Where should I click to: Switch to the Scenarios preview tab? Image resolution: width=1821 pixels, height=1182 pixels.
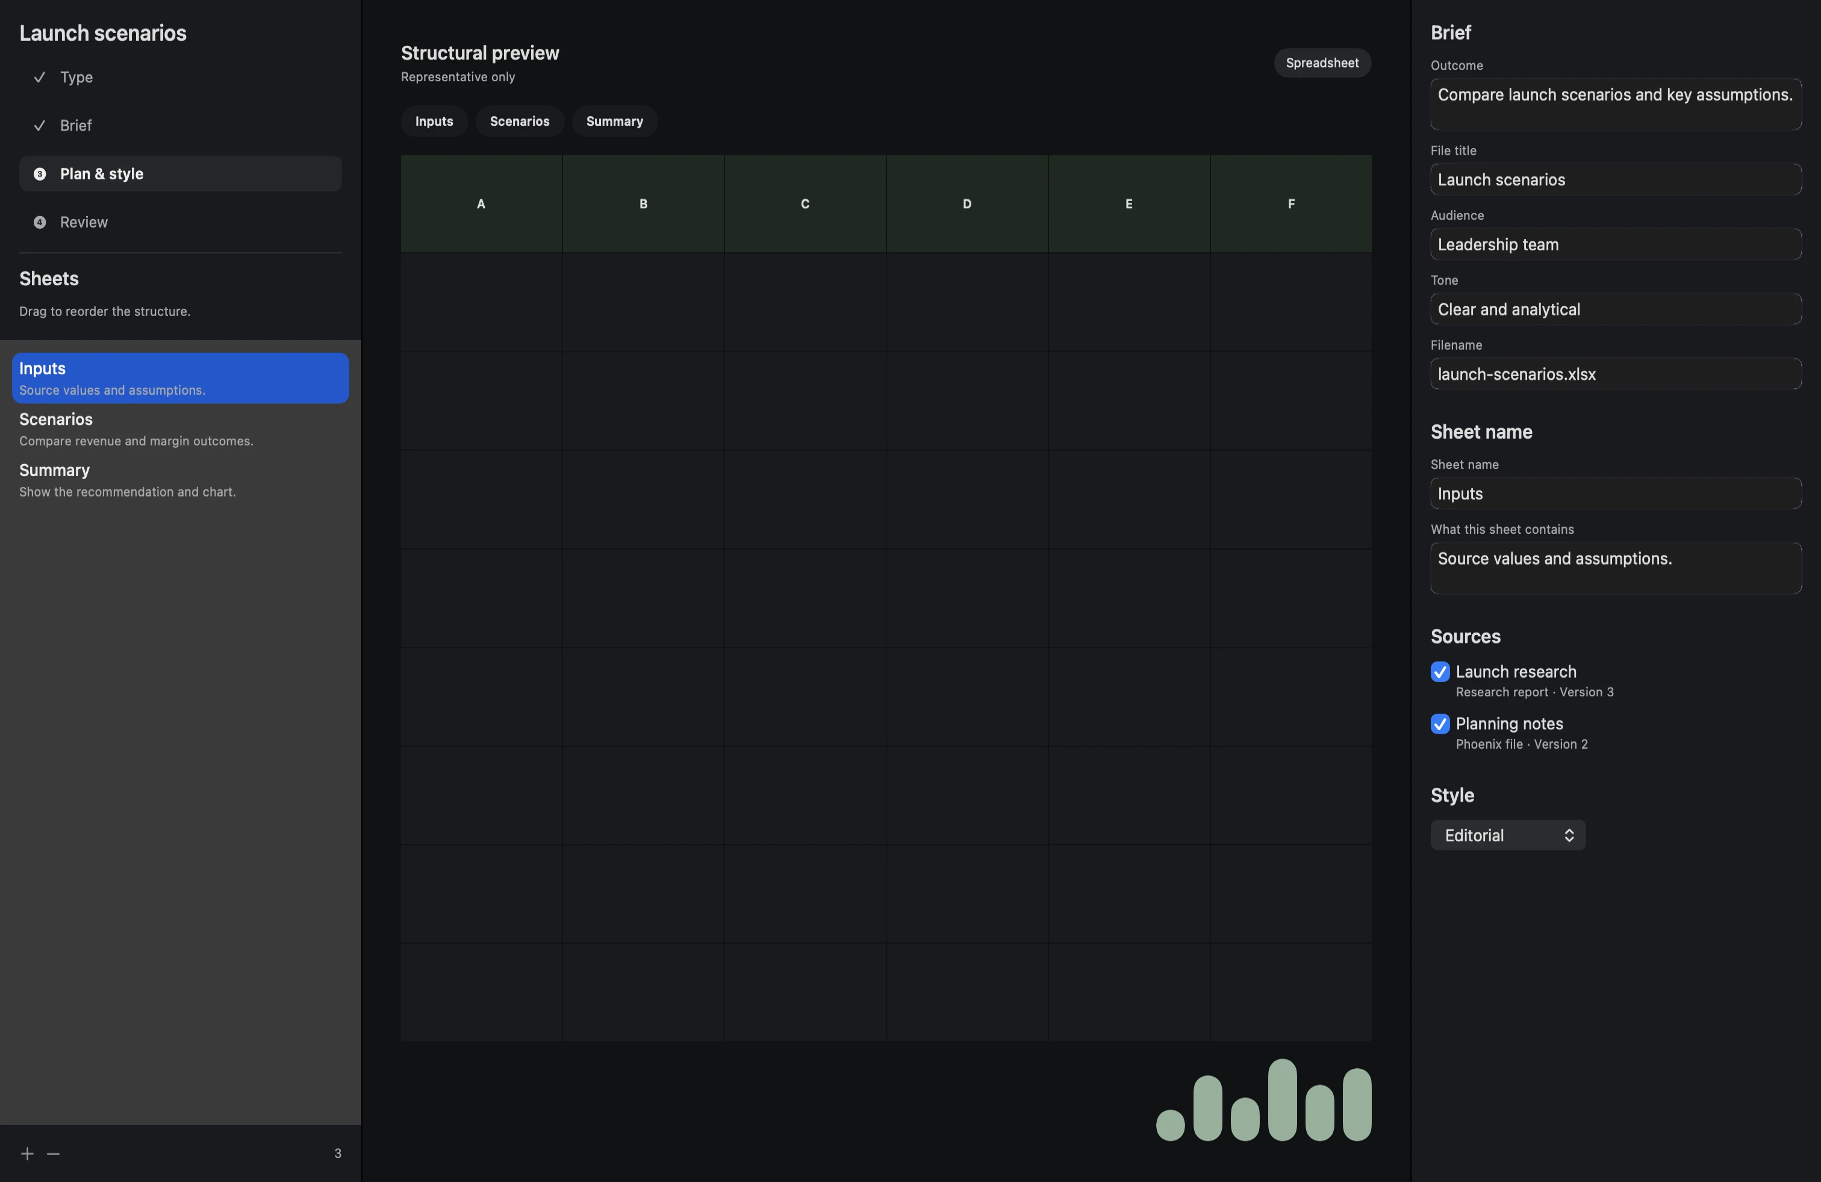click(x=520, y=122)
